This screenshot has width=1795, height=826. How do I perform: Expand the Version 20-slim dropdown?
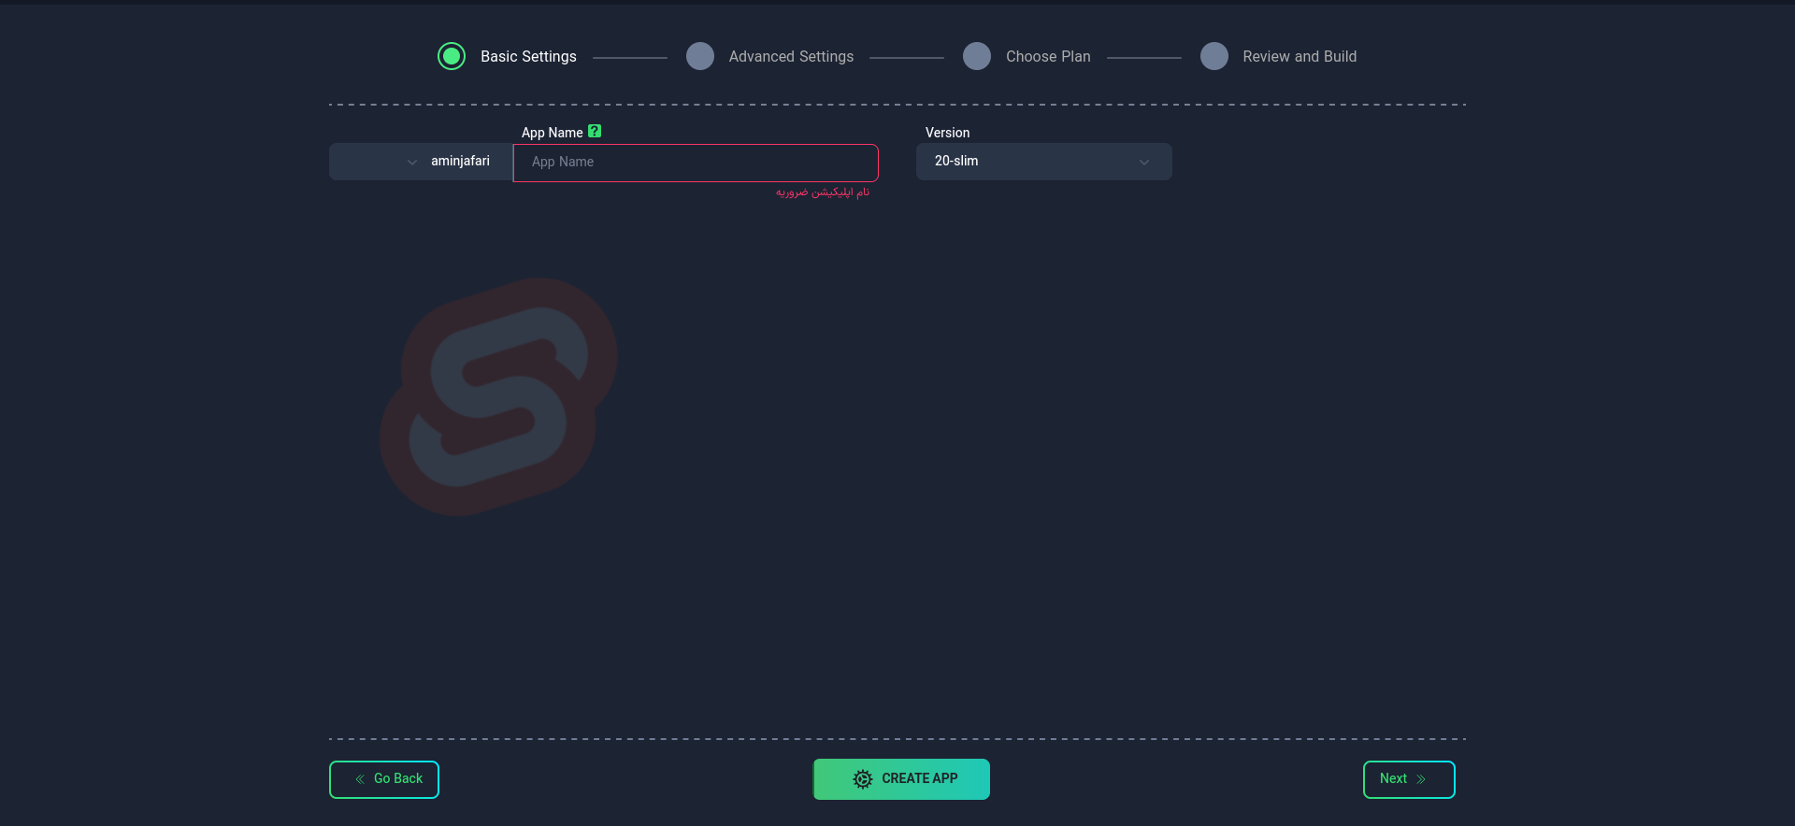tap(1043, 162)
